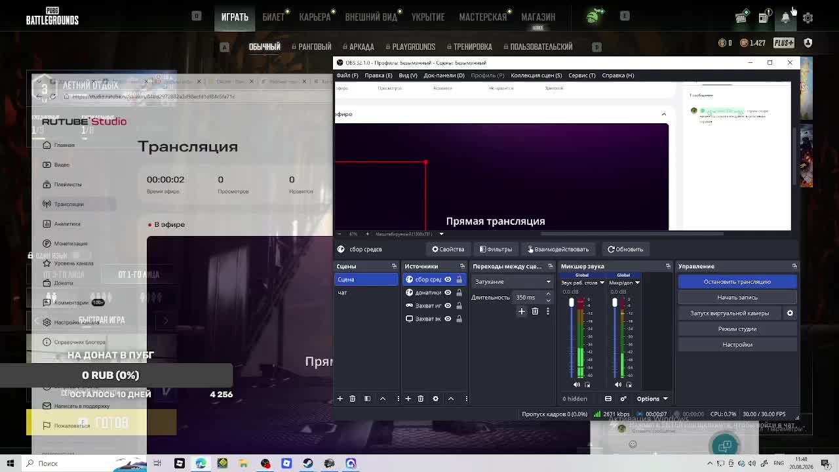Add a new source in Sources panel
This screenshot has height=472, width=839.
pos(408,399)
